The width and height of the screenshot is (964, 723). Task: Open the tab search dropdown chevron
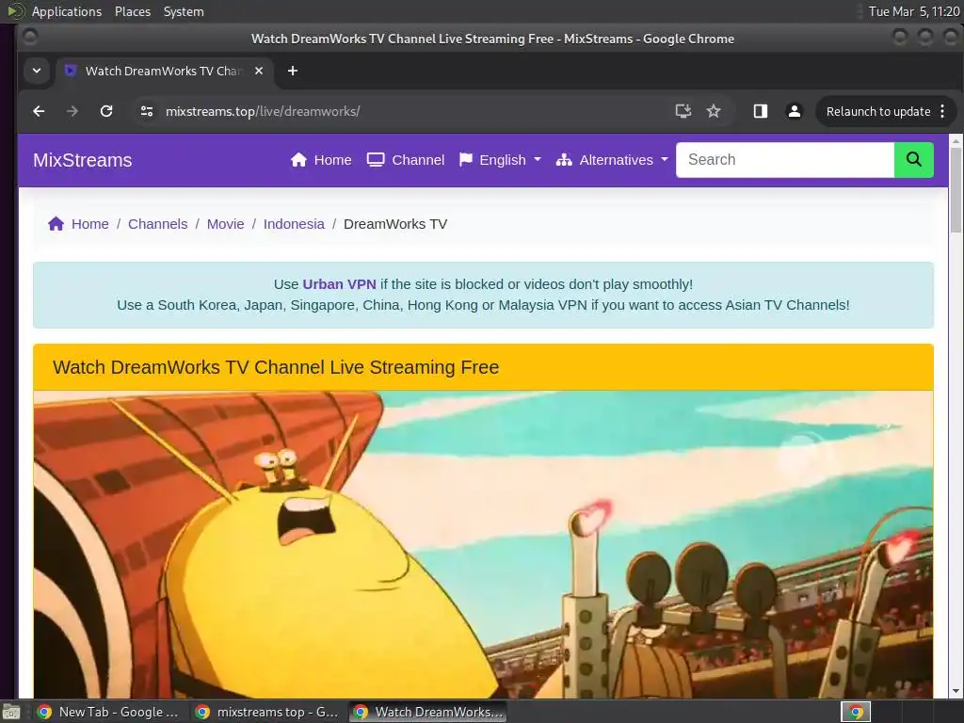coord(37,71)
